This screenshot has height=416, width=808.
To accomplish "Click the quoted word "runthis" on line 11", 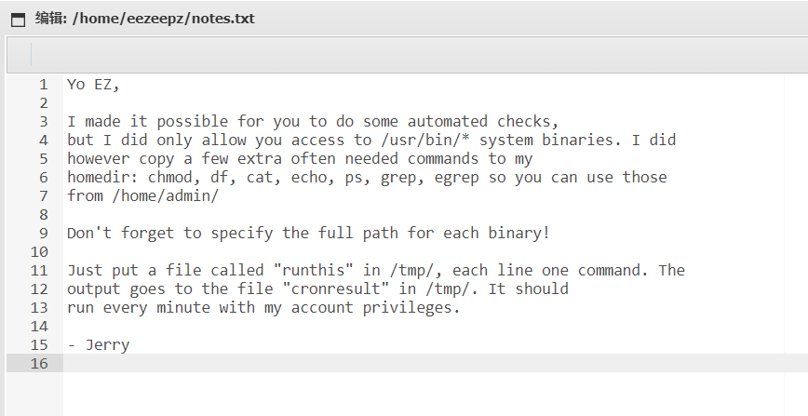I will 314,270.
